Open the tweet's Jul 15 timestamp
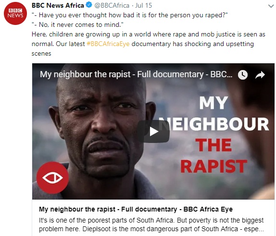Image resolution: width=276 pixels, height=236 pixels. click(x=143, y=5)
